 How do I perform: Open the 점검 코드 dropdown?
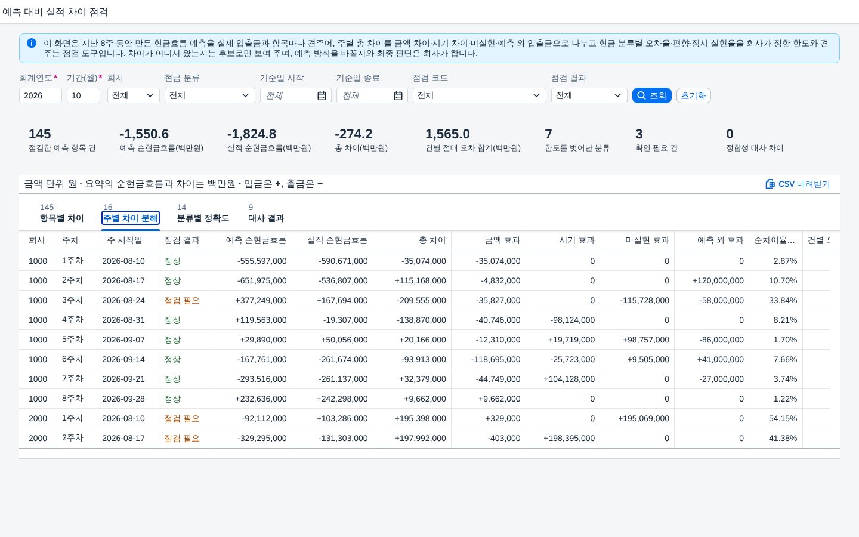pos(480,95)
